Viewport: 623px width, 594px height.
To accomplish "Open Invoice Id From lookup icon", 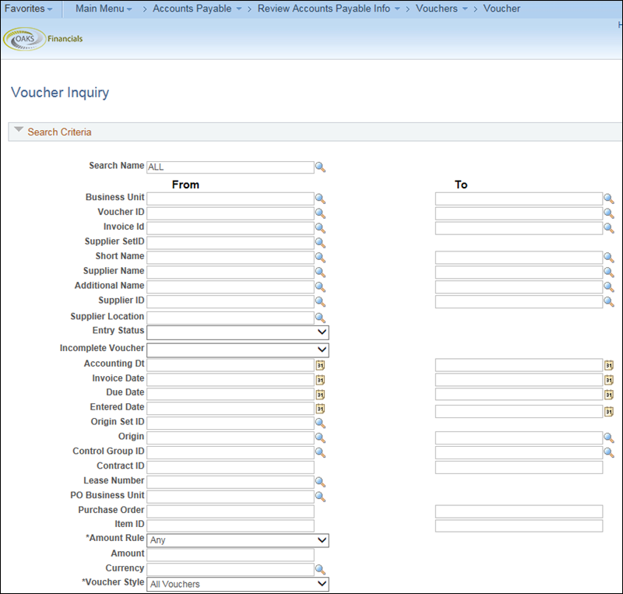I will [320, 228].
